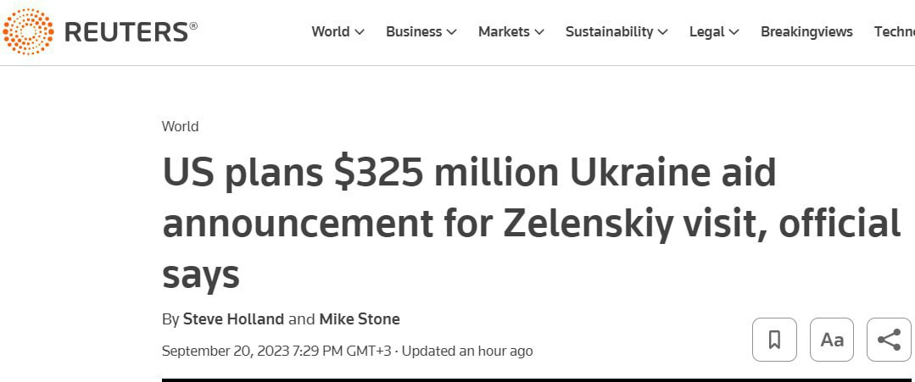Viewport: 915px width, 382px height.
Task: Expand the chevron next to Business
Action: click(x=451, y=32)
